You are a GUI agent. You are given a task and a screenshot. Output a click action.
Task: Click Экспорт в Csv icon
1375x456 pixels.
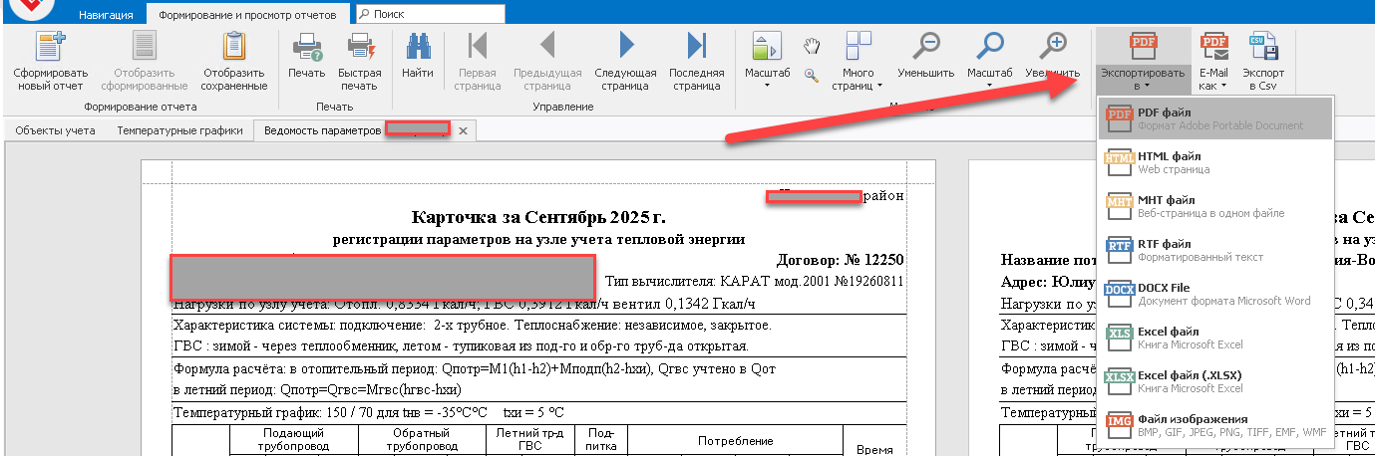tap(1262, 48)
